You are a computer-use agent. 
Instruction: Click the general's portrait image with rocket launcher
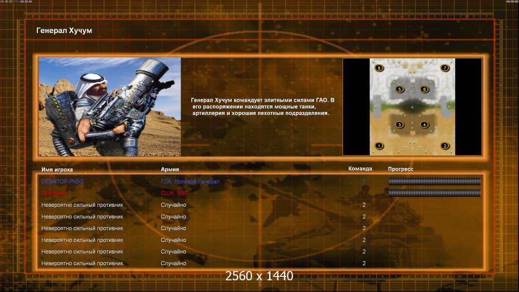[110, 107]
